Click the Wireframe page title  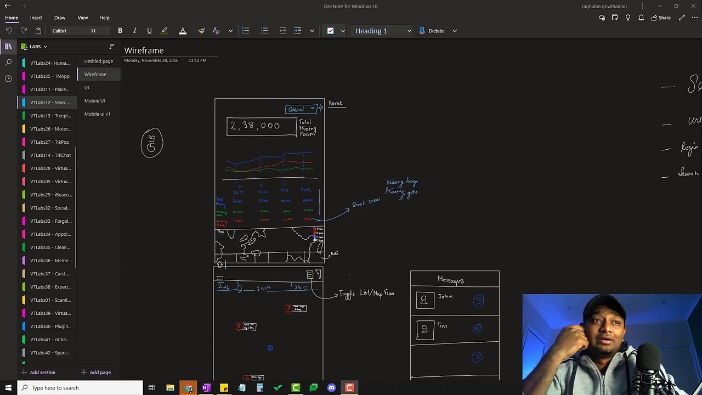(144, 50)
